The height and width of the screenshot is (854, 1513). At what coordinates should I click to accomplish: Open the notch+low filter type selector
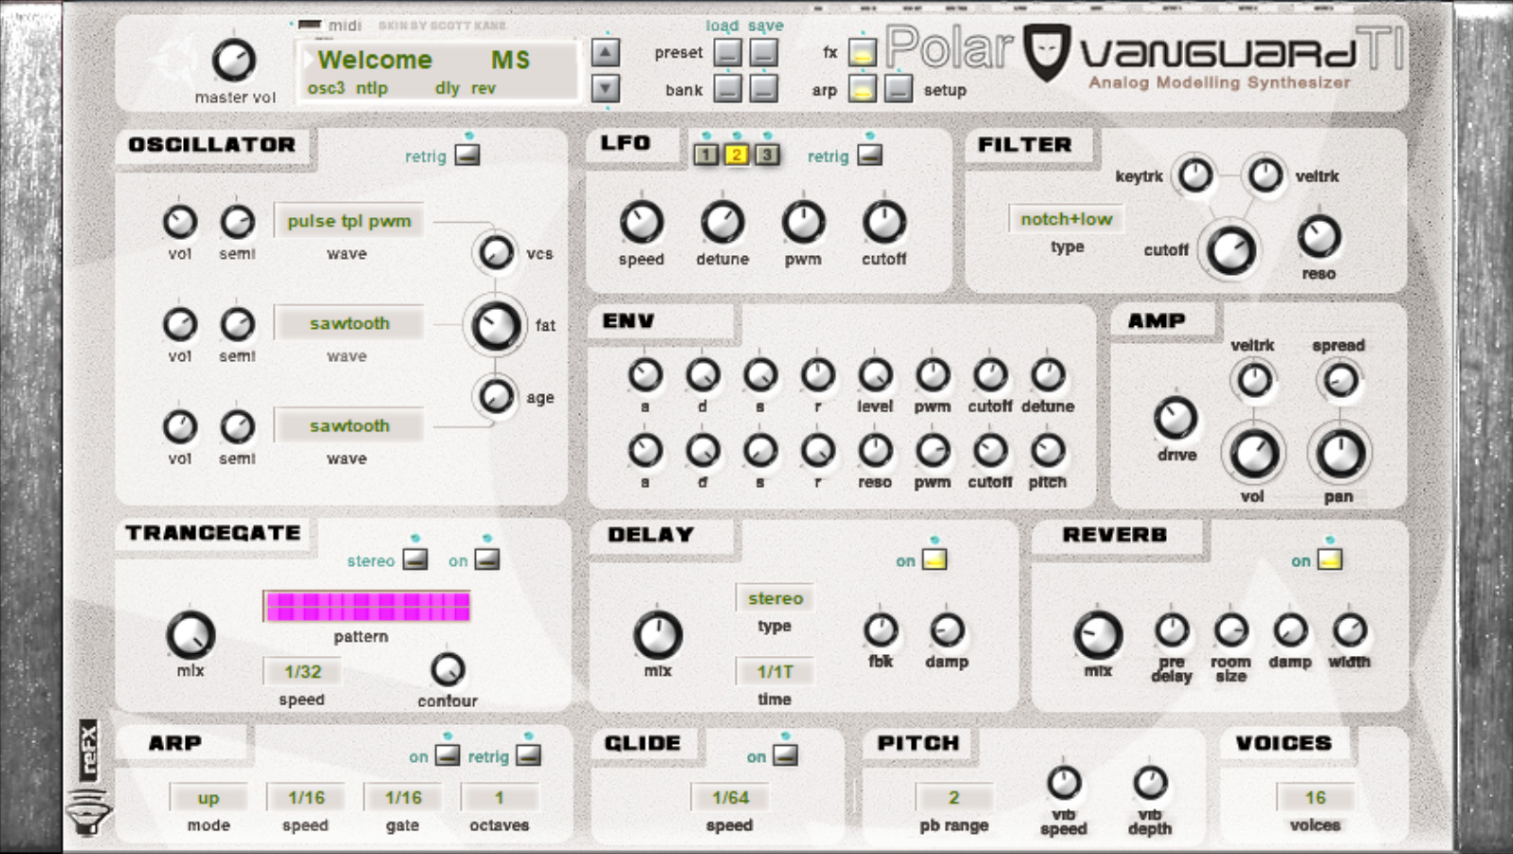click(1066, 219)
